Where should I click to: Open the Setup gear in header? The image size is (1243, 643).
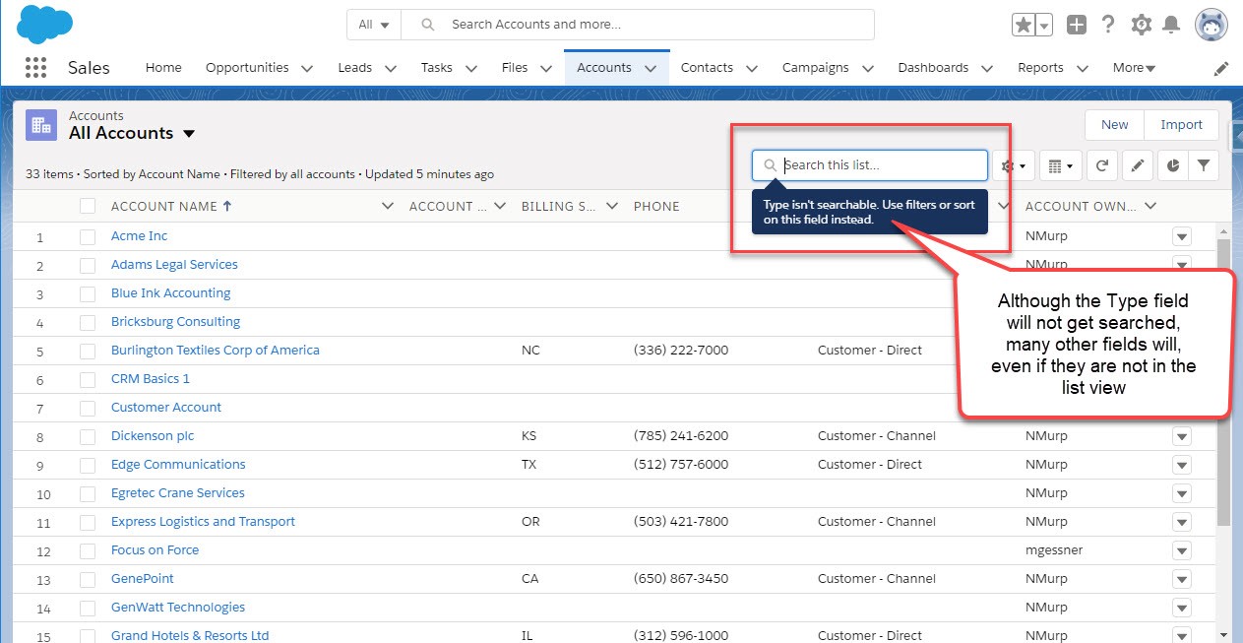pos(1141,25)
